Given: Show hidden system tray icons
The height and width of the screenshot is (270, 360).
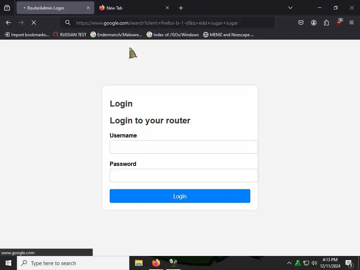Looking at the screenshot, I should pyautogui.click(x=289, y=263).
